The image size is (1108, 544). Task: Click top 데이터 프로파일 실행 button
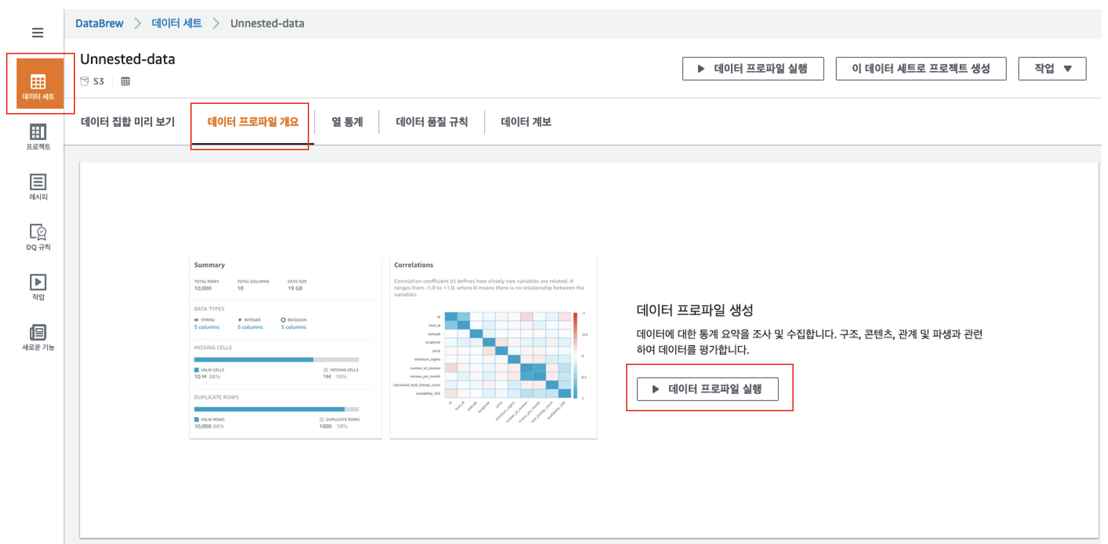(753, 69)
